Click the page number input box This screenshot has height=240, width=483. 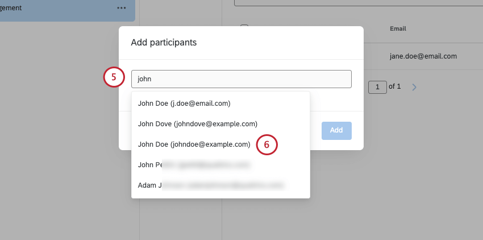click(376, 87)
